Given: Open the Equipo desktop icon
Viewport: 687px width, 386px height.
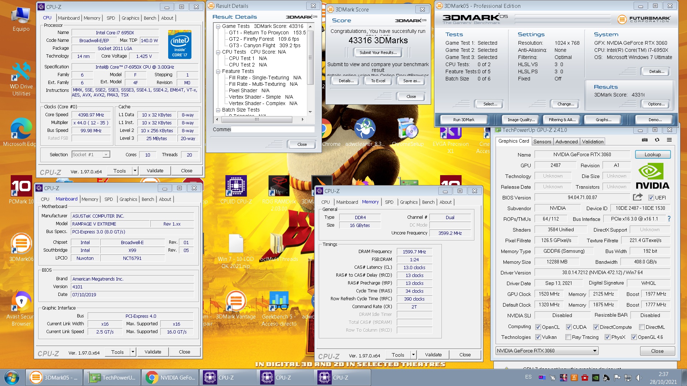Looking at the screenshot, I should (x=21, y=19).
